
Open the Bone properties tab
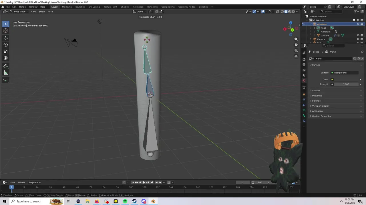pyautogui.click(x=304, y=116)
